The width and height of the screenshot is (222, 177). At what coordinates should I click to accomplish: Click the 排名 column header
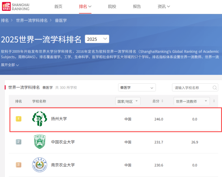pyautogui.click(x=18, y=101)
